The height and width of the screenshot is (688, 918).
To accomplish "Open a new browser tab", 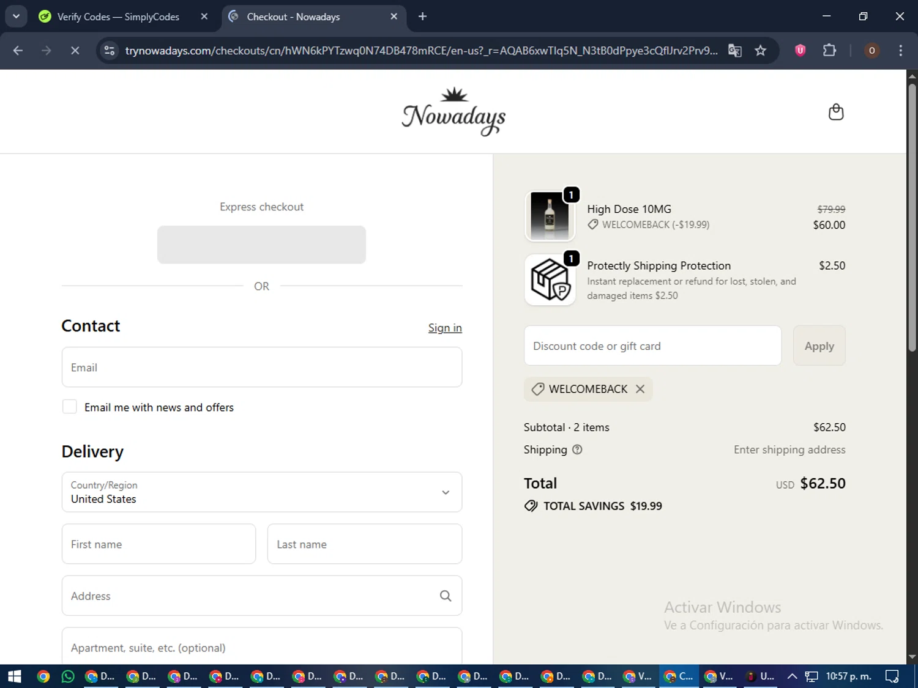I will [422, 17].
